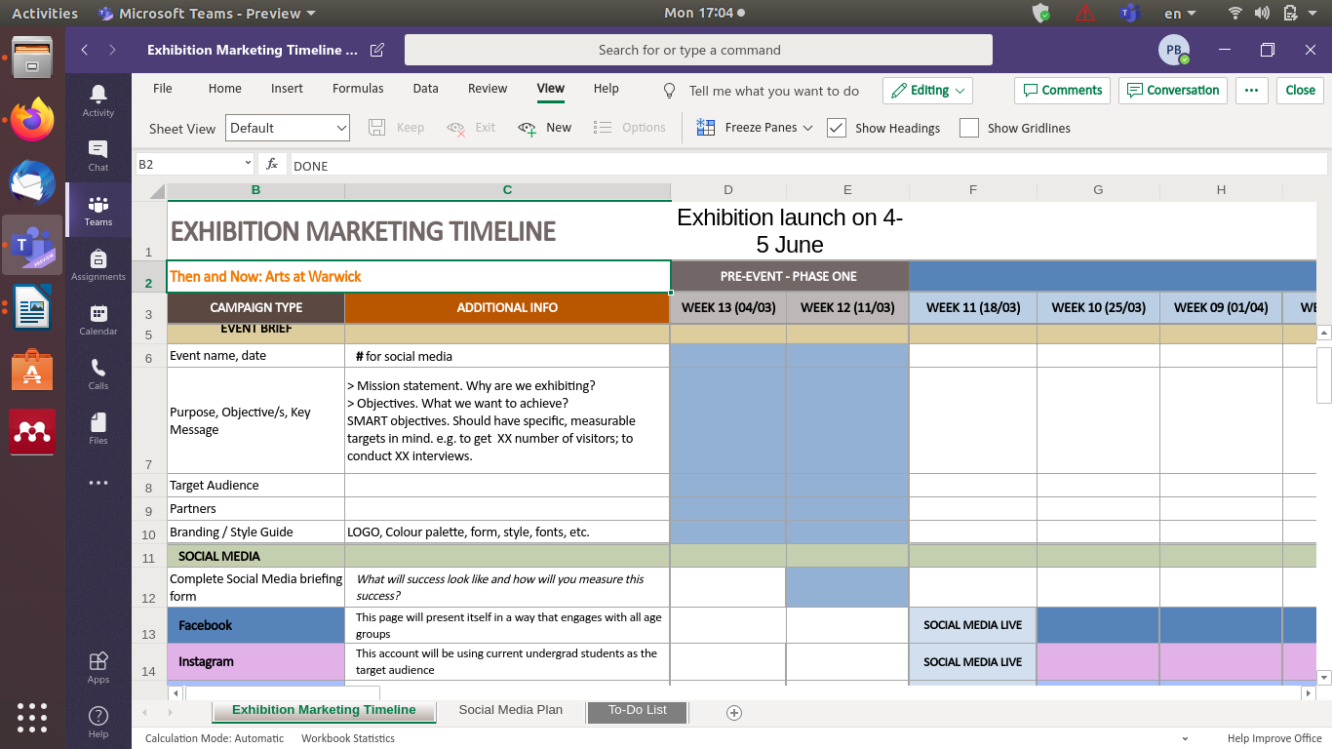Click the Teams search command box
Viewport: 1332px width, 749px height.
coord(698,50)
